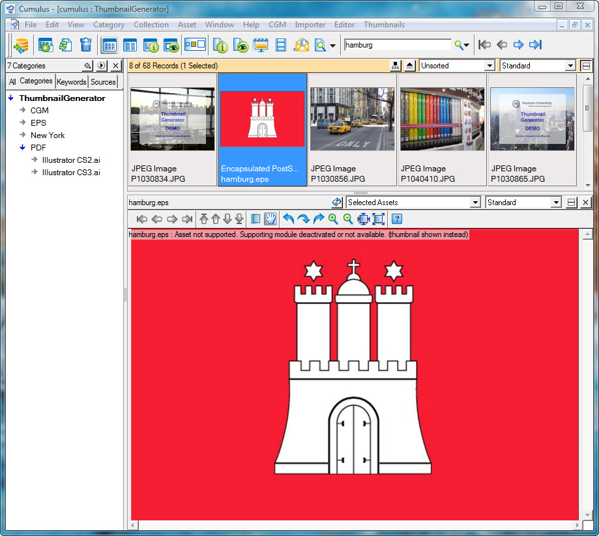Go to first record in main toolbar
Screen dimensions: 599x536
click(484, 45)
